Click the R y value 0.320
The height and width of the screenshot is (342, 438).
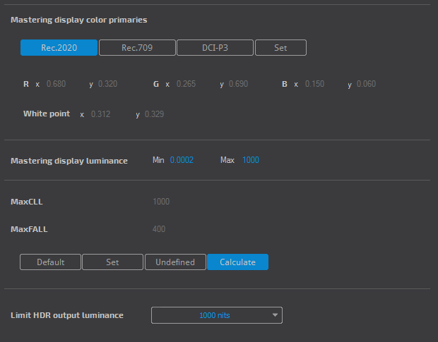108,84
